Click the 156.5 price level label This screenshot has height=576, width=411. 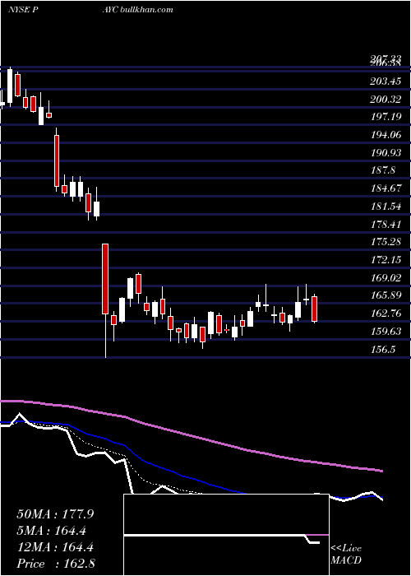383,350
